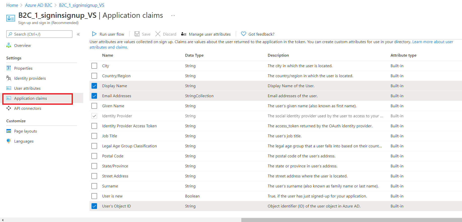Viewport: 462px width, 222px height.
Task: Check the State/Province claim checkbox
Action: click(94, 166)
